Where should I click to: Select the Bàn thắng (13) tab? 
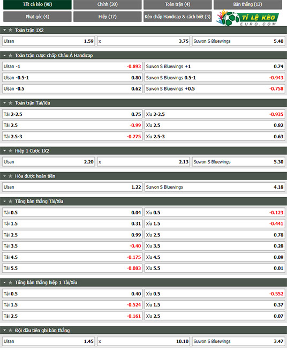(x=247, y=4)
